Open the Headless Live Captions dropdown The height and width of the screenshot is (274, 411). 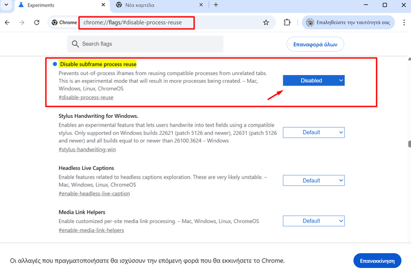click(313, 180)
